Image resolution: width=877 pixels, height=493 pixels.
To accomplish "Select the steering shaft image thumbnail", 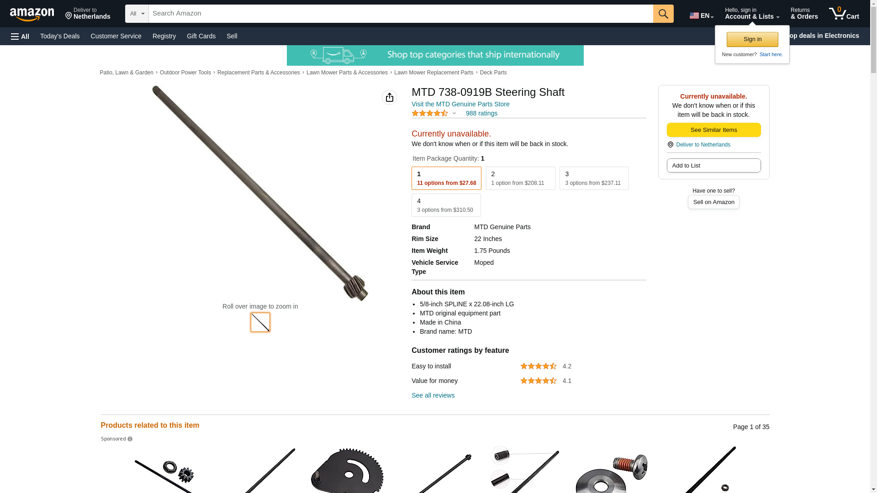I will coord(260,322).
